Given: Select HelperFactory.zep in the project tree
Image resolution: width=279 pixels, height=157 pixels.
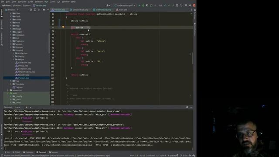Looking at the screenshot, I should pyautogui.click(x=26, y=72).
